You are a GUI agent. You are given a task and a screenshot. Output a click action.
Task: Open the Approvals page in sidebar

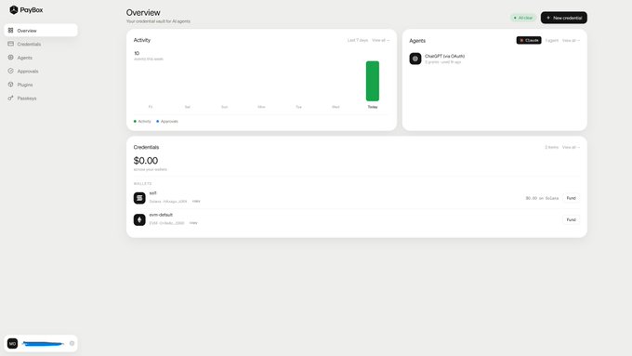tap(41, 71)
